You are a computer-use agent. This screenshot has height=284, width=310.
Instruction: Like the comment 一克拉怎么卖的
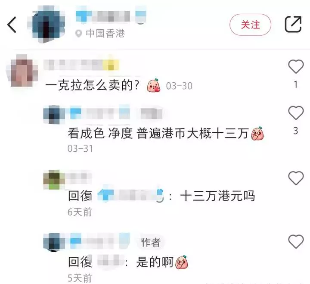pyautogui.click(x=296, y=66)
